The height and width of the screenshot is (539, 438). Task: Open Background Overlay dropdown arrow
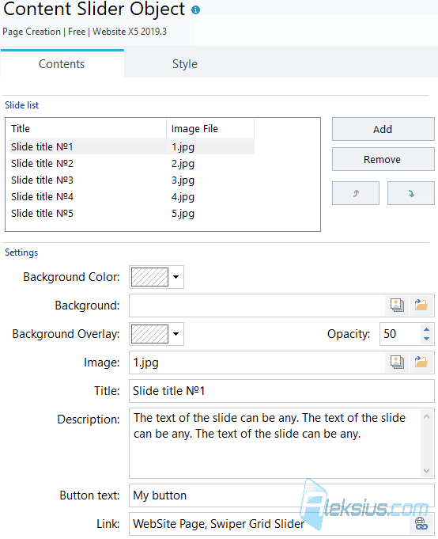tap(176, 334)
